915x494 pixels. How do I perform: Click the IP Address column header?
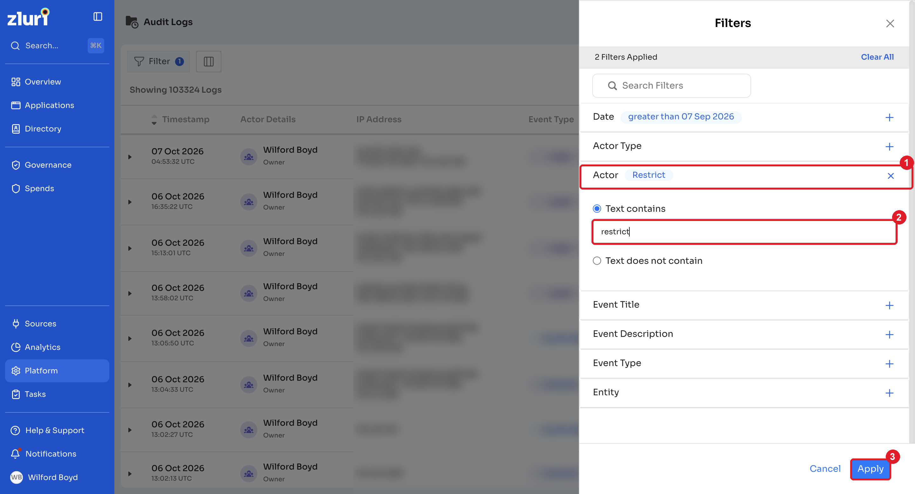[x=379, y=119]
